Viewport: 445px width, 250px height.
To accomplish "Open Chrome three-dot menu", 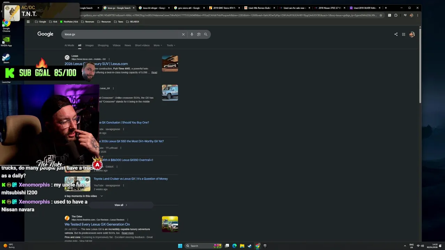I will 418,15.
